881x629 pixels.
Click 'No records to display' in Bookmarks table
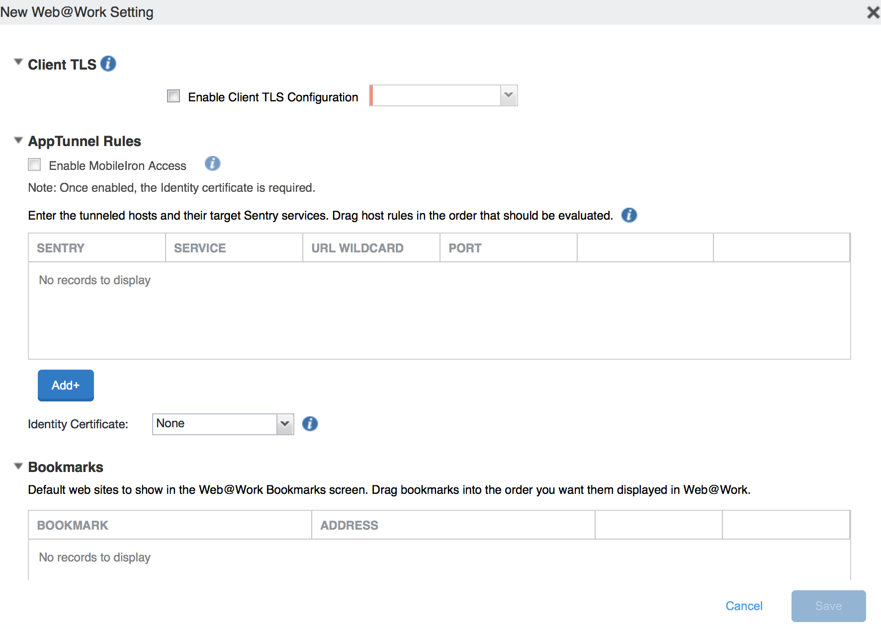coord(94,557)
